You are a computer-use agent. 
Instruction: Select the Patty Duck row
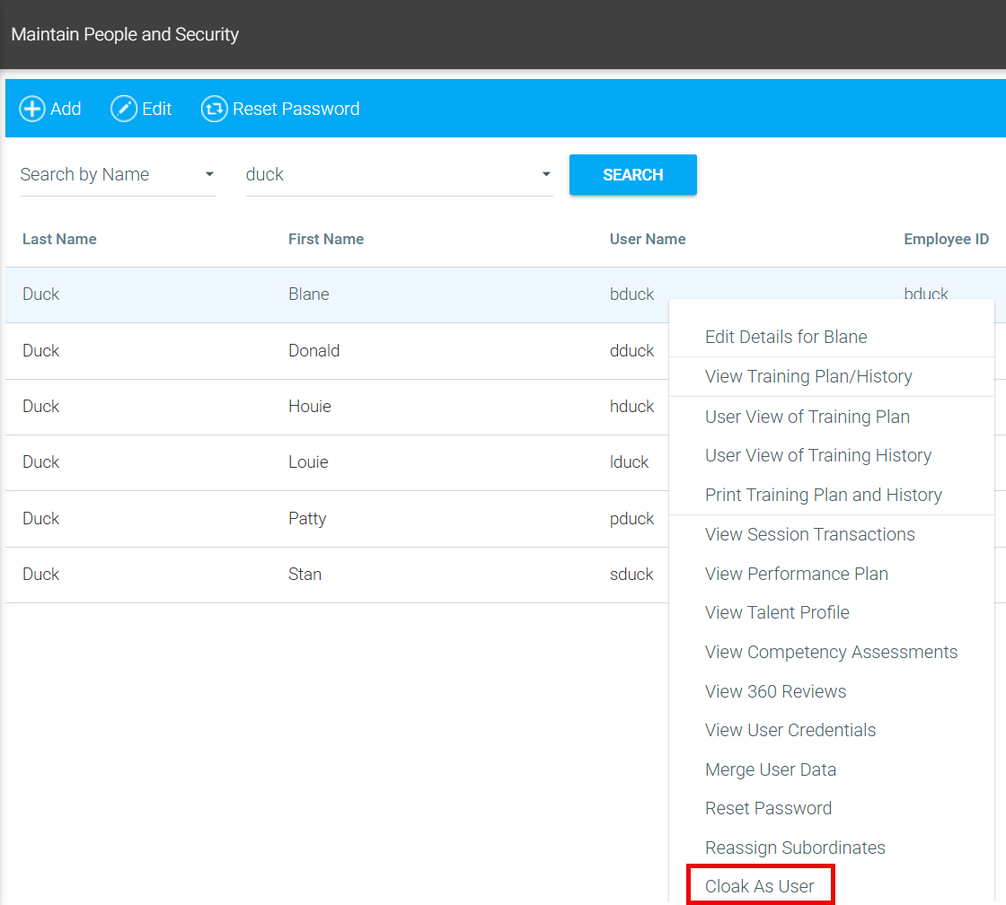pos(307,519)
